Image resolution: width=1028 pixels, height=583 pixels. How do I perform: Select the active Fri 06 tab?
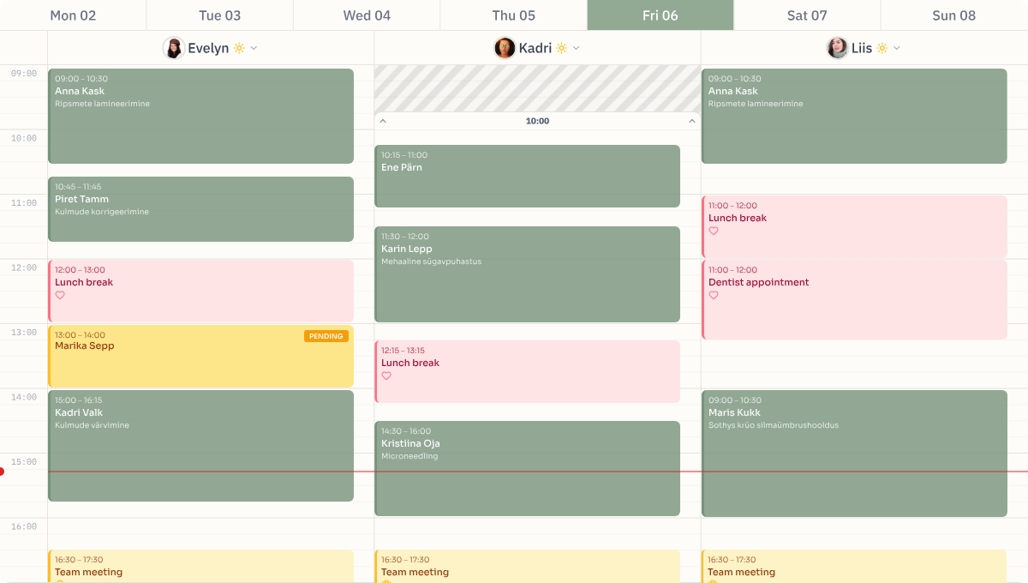point(660,15)
